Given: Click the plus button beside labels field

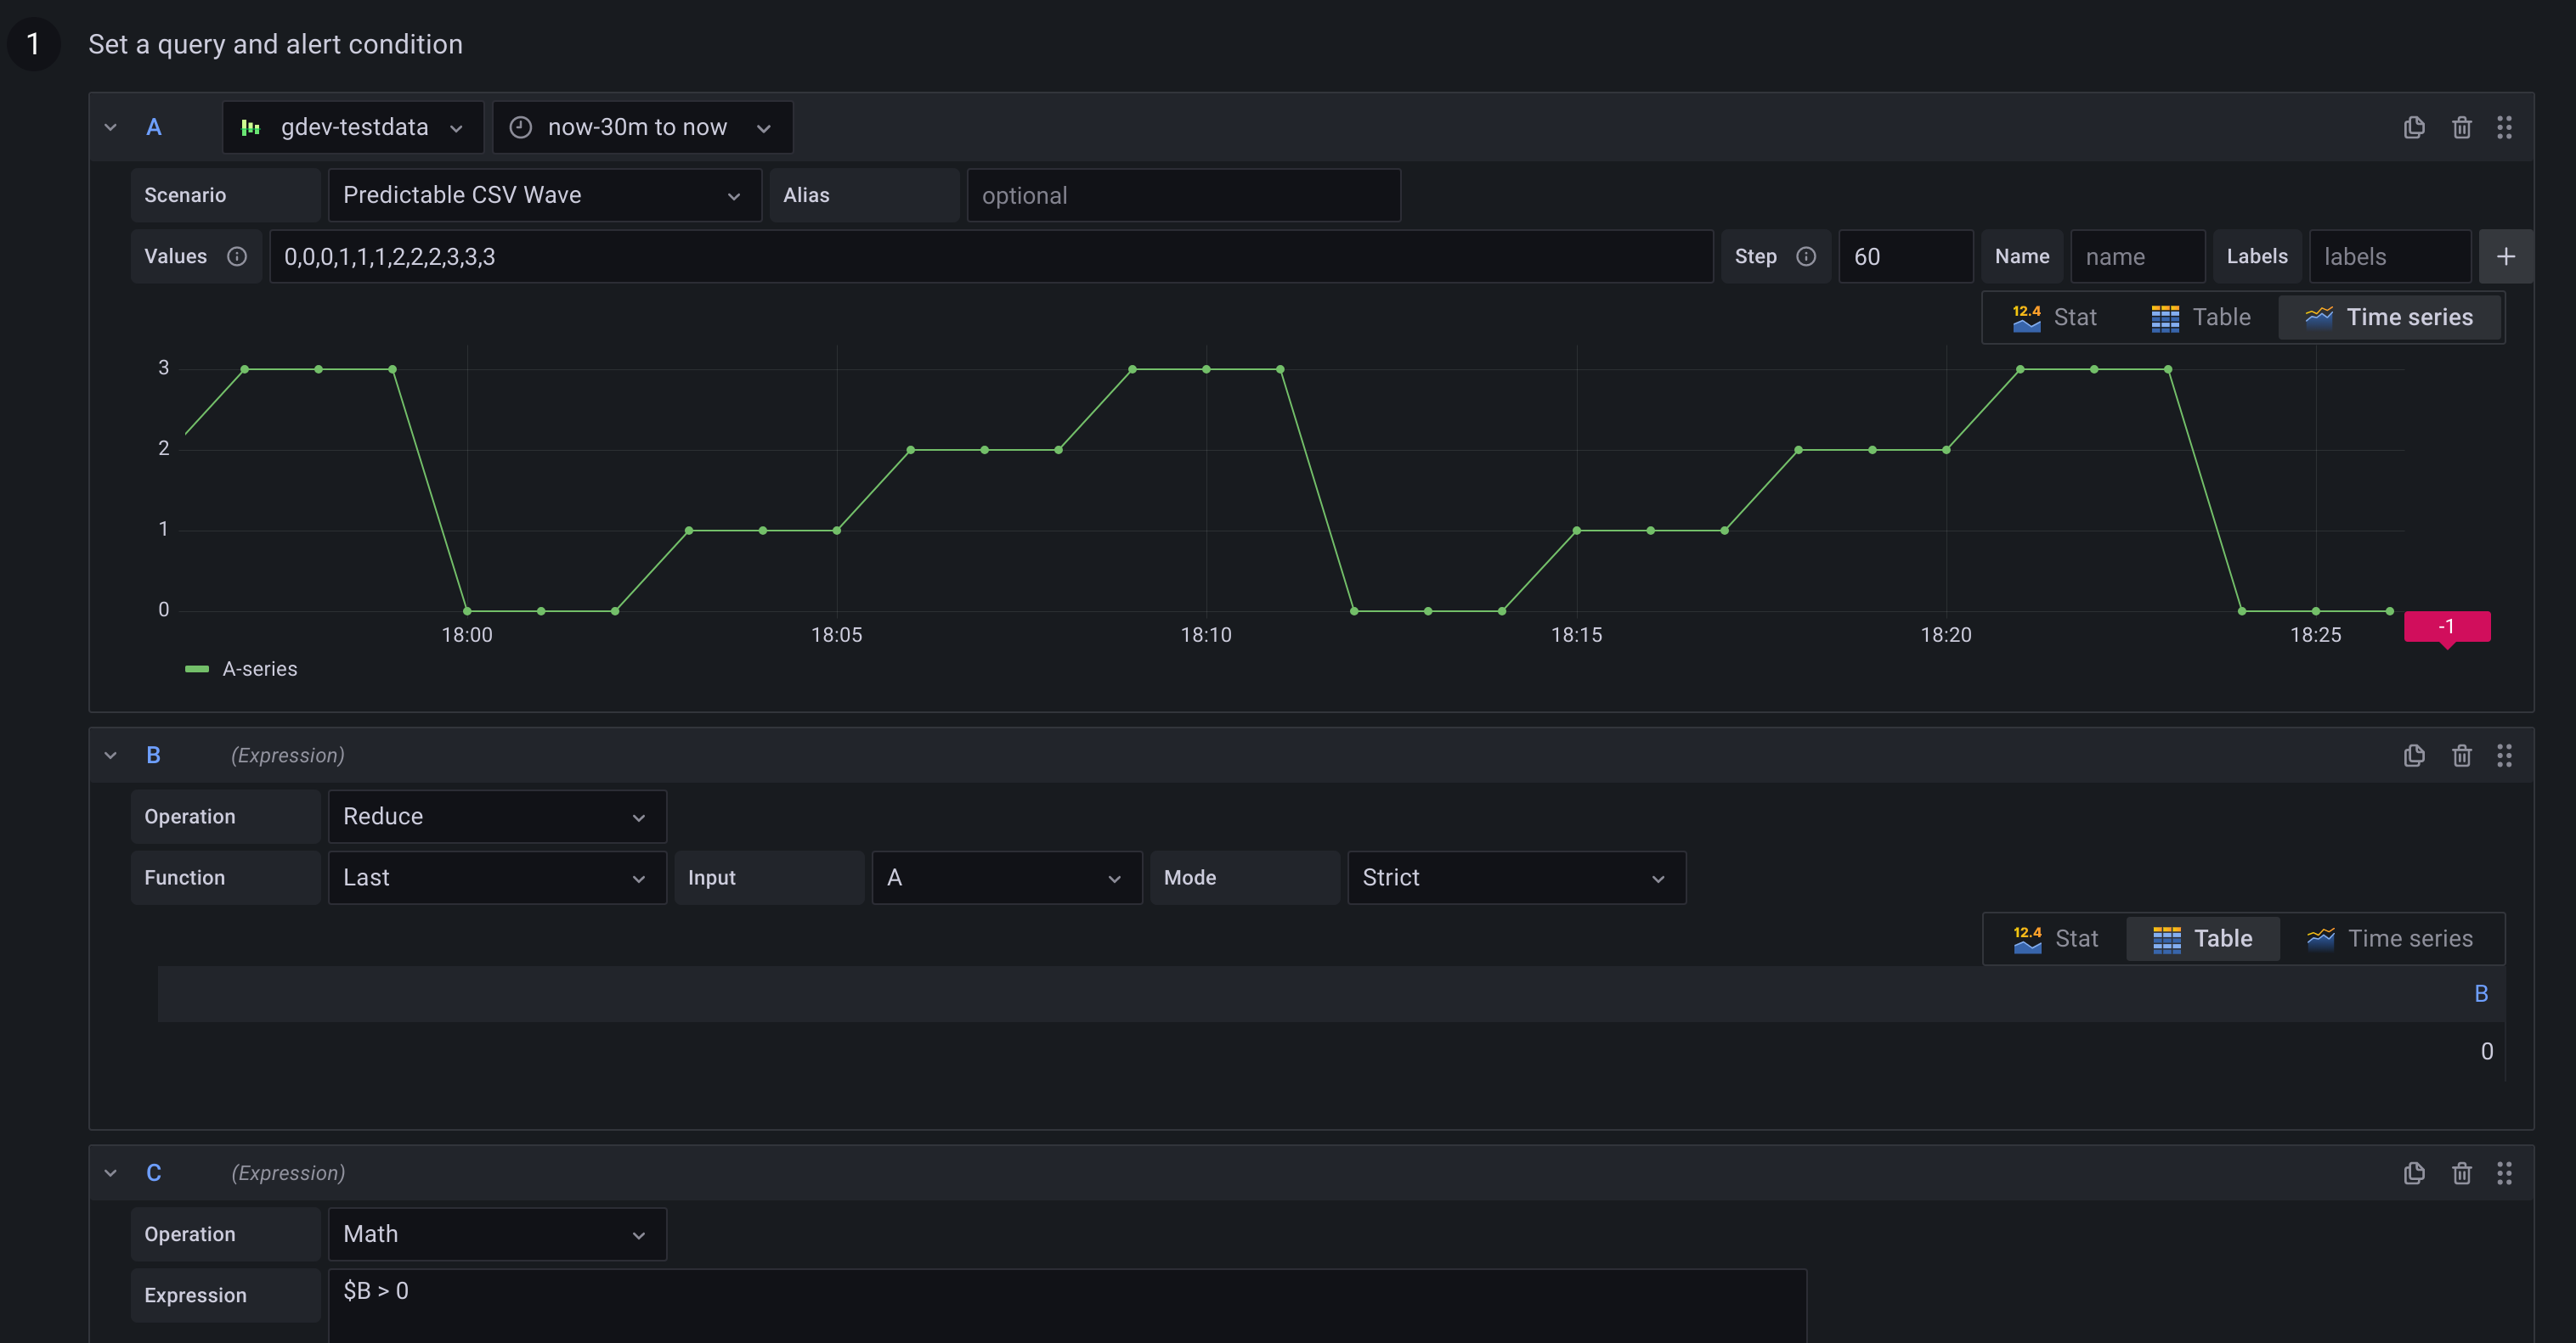Looking at the screenshot, I should 2506,257.
